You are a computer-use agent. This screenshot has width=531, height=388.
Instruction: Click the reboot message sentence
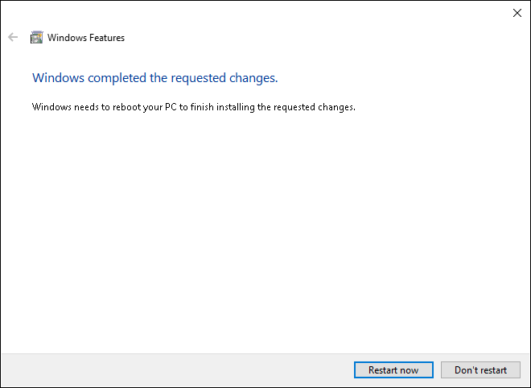(193, 106)
